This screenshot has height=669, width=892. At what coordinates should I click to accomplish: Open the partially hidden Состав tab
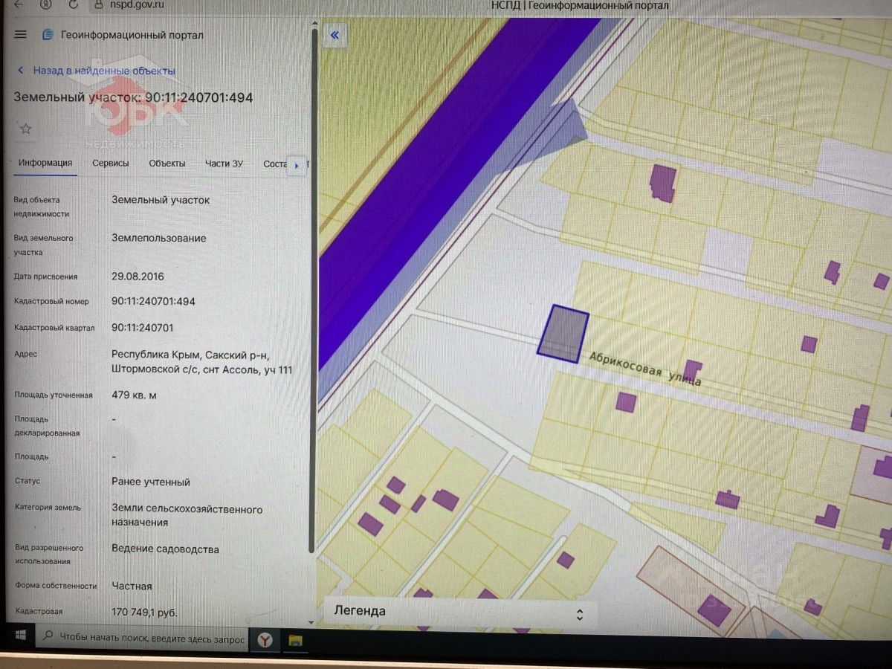pyautogui.click(x=275, y=164)
